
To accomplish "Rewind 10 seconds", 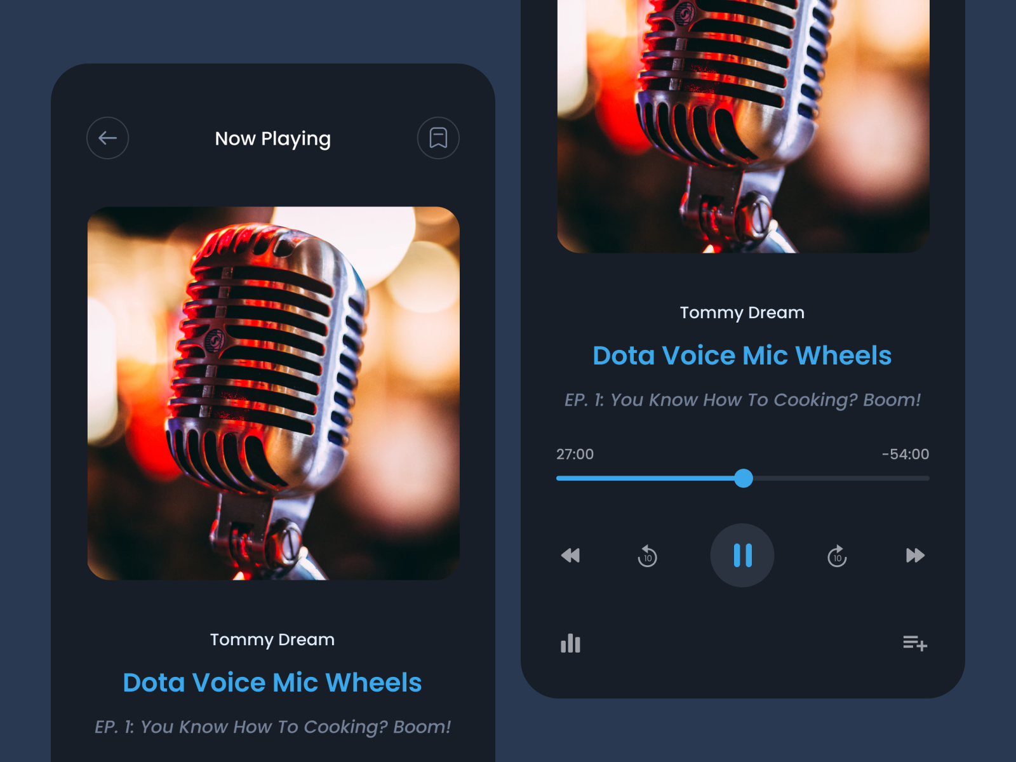I will 647,556.
